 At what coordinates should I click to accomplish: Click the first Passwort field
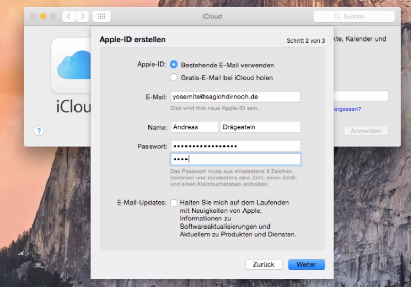click(x=235, y=146)
